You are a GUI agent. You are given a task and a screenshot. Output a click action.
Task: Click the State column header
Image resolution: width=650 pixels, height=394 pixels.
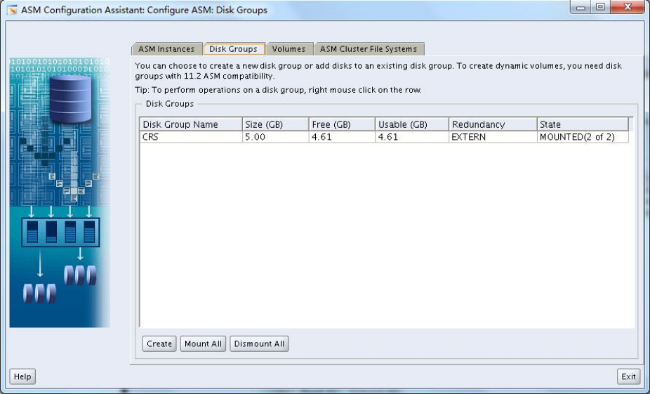pos(583,124)
